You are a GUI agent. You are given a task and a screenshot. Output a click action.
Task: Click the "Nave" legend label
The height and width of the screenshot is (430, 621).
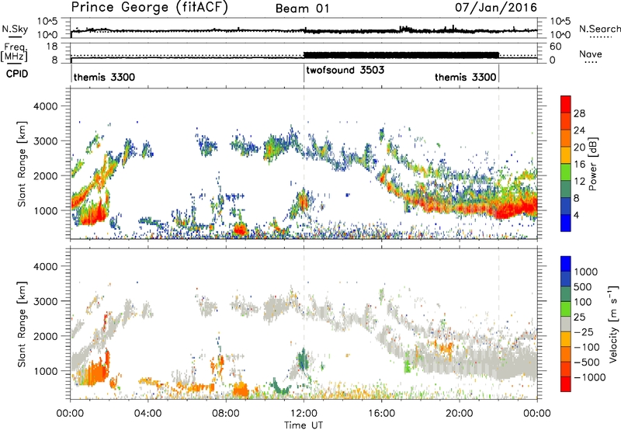point(590,54)
